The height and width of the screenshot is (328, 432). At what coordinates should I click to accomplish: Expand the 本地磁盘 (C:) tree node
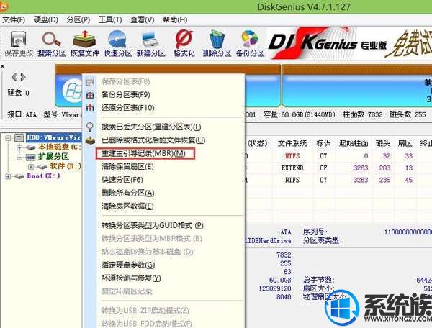(19, 147)
